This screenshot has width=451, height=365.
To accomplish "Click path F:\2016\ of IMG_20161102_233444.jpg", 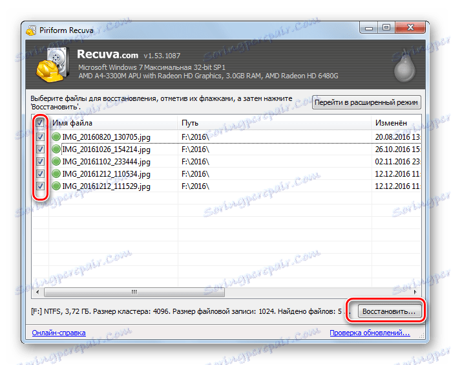I will pyautogui.click(x=195, y=162).
